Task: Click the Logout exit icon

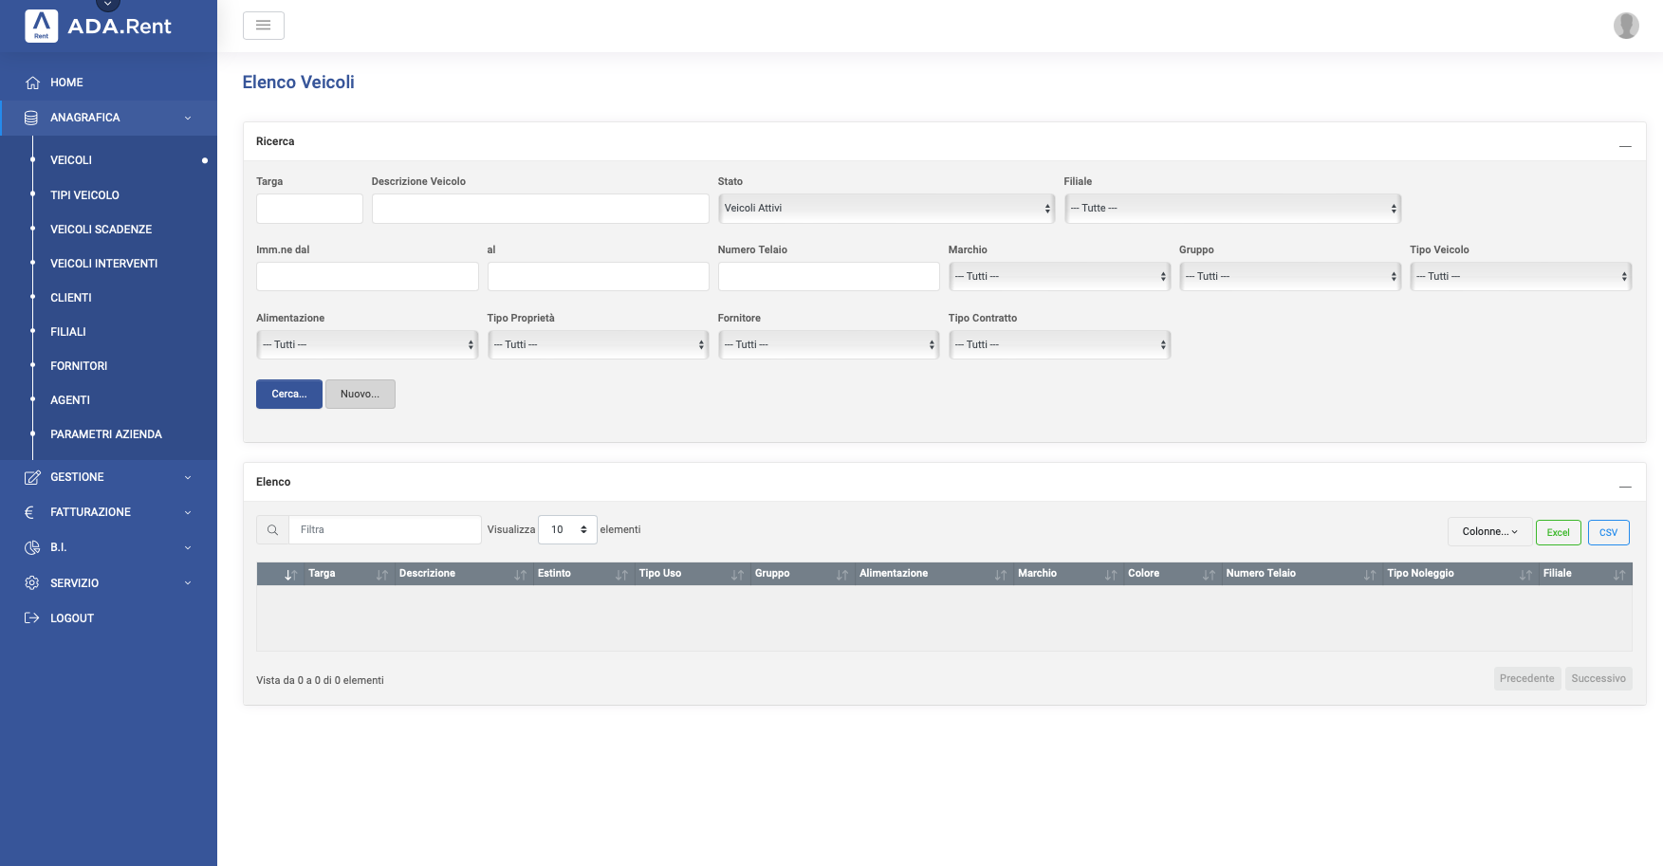Action: [x=32, y=618]
